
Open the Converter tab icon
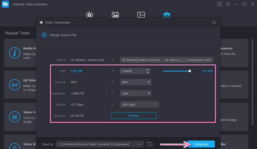coord(90,15)
